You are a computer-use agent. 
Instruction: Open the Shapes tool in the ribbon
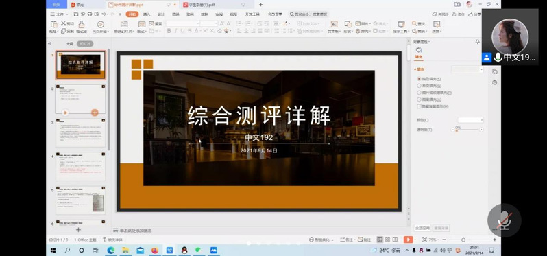pos(348,24)
